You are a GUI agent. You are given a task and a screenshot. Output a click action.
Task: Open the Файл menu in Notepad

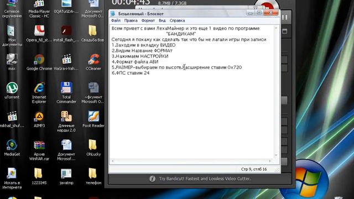click(116, 20)
